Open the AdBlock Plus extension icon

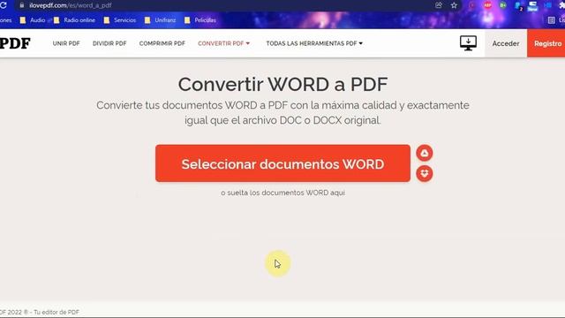pyautogui.click(x=487, y=5)
